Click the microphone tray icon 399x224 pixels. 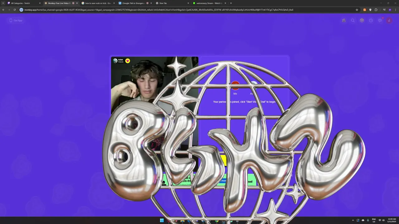[x=368, y=220]
